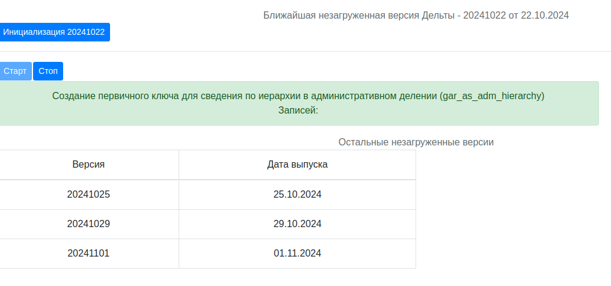Select the version cell 20241101
Image resolution: width=611 pixels, height=286 pixels.
point(88,254)
